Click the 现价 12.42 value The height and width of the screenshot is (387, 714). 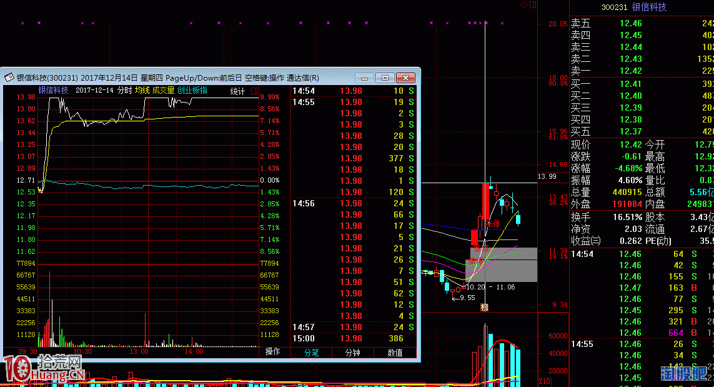click(631, 144)
